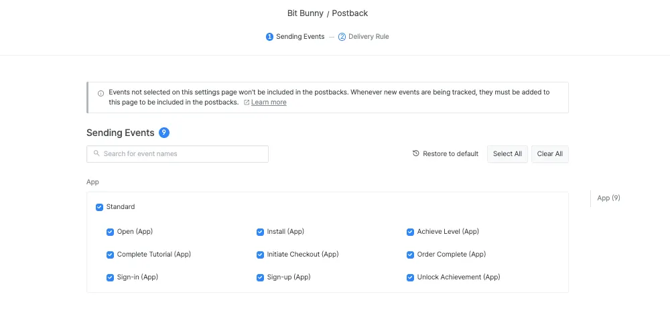Go to the Delivery Rule step
This screenshot has height=335, width=670.
click(368, 37)
